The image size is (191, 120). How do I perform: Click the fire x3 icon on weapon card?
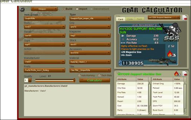[x=172, y=54]
